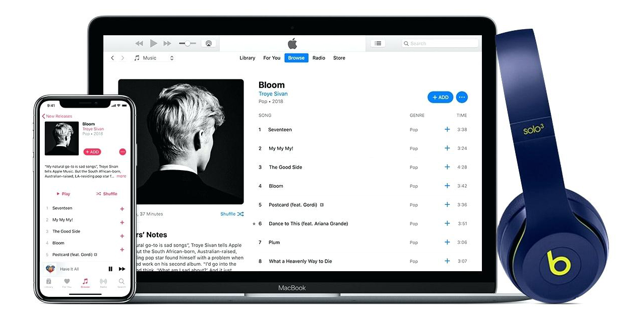Viewport: 618px width, 323px height.
Task: Open the Up Next list icon in iTunes
Action: tap(378, 44)
